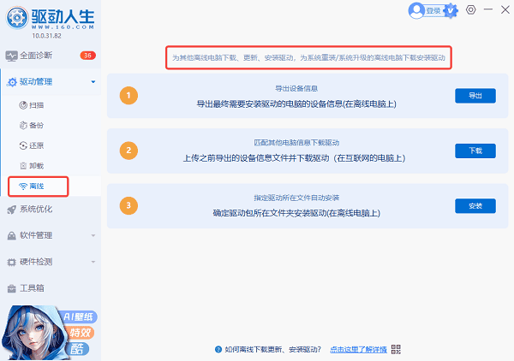Click 还原 (Restore) sidebar item
This screenshot has width=514, height=361.
(38, 145)
